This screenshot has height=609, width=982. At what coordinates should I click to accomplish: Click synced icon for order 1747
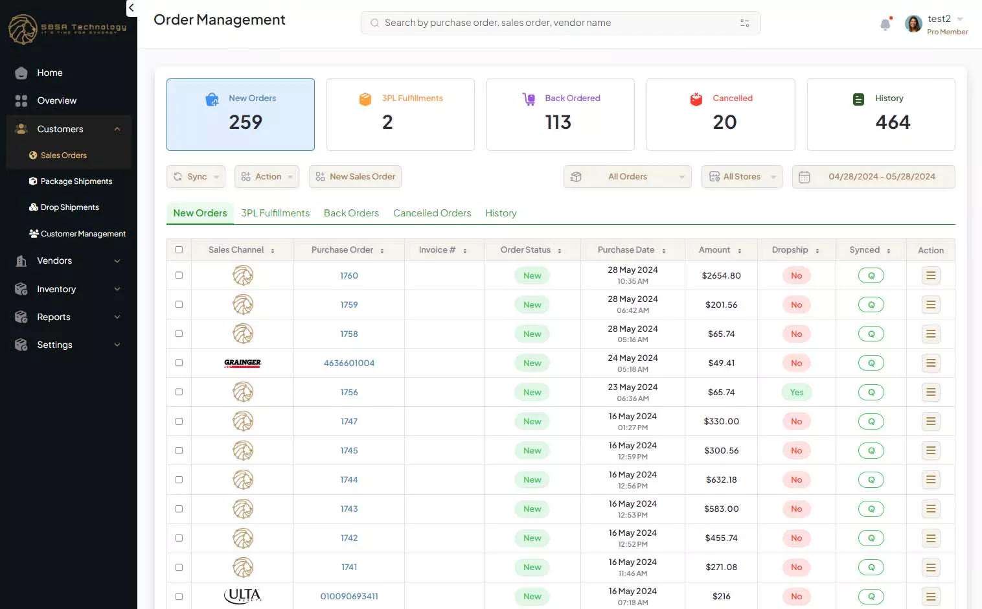(871, 421)
